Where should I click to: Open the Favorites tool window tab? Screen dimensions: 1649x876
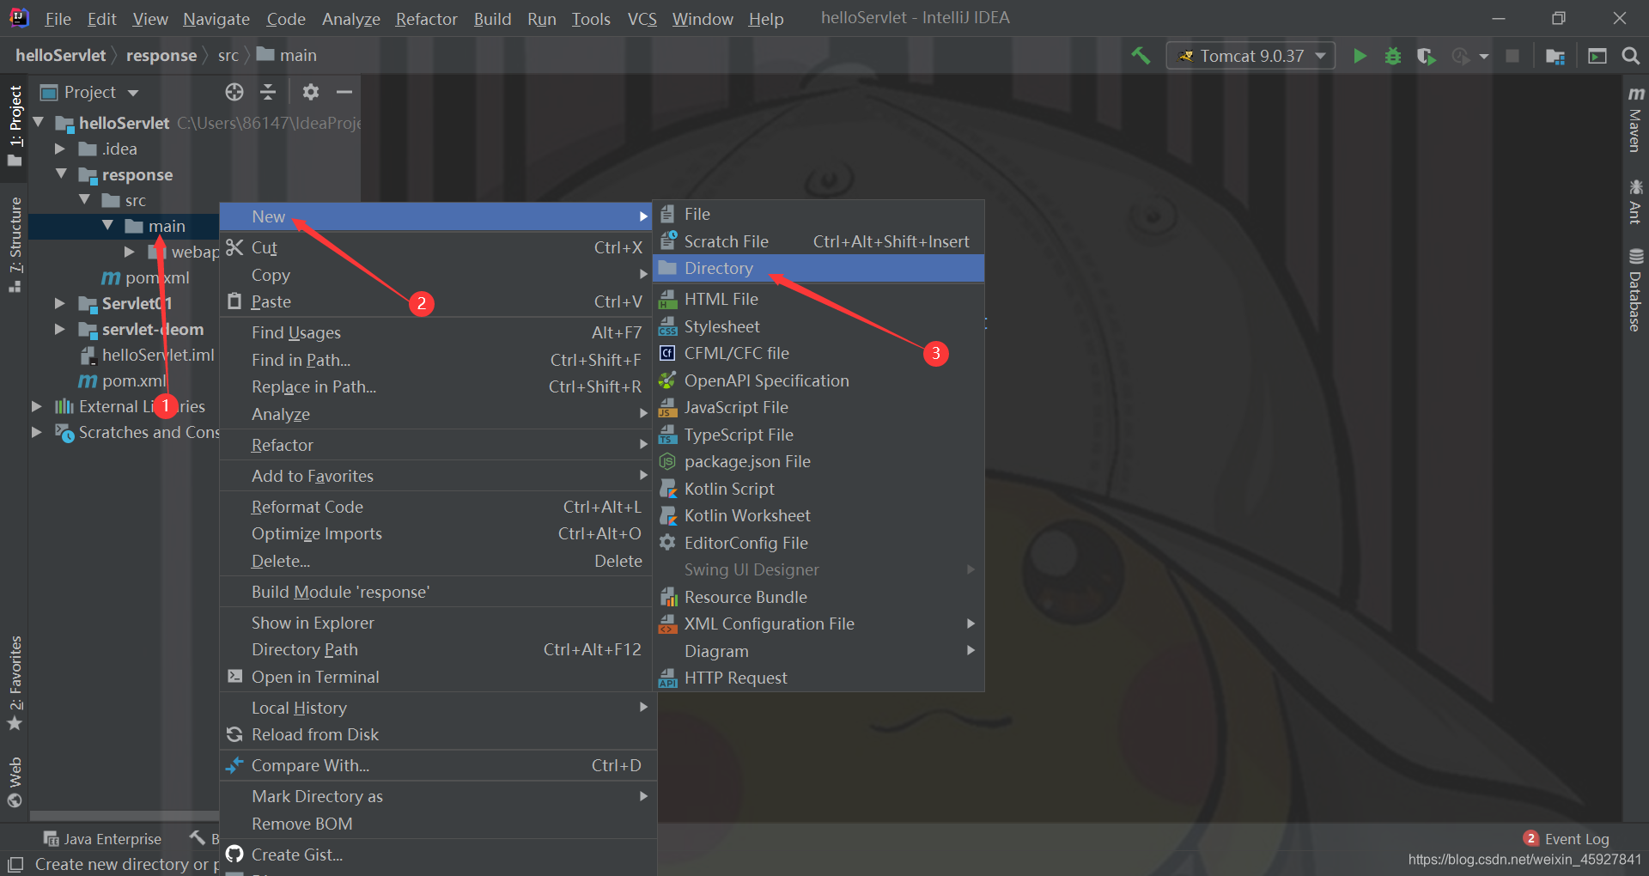(15, 683)
